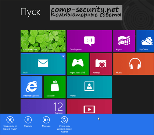Click Отключить динамические плитки icon

pyautogui.click(x=64, y=120)
